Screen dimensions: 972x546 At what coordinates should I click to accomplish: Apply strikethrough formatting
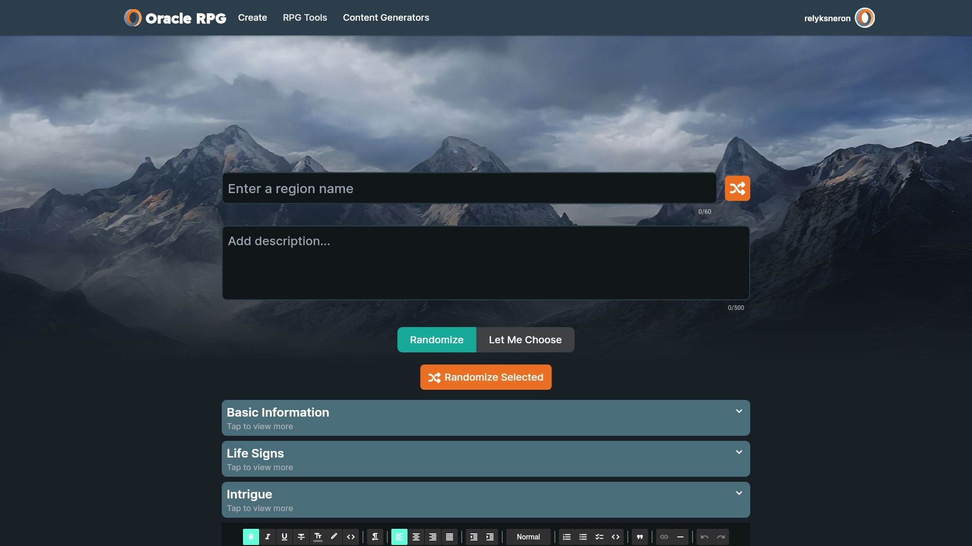click(301, 537)
